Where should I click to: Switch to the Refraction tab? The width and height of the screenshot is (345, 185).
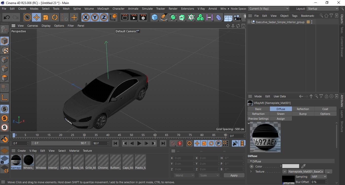coord(258,114)
